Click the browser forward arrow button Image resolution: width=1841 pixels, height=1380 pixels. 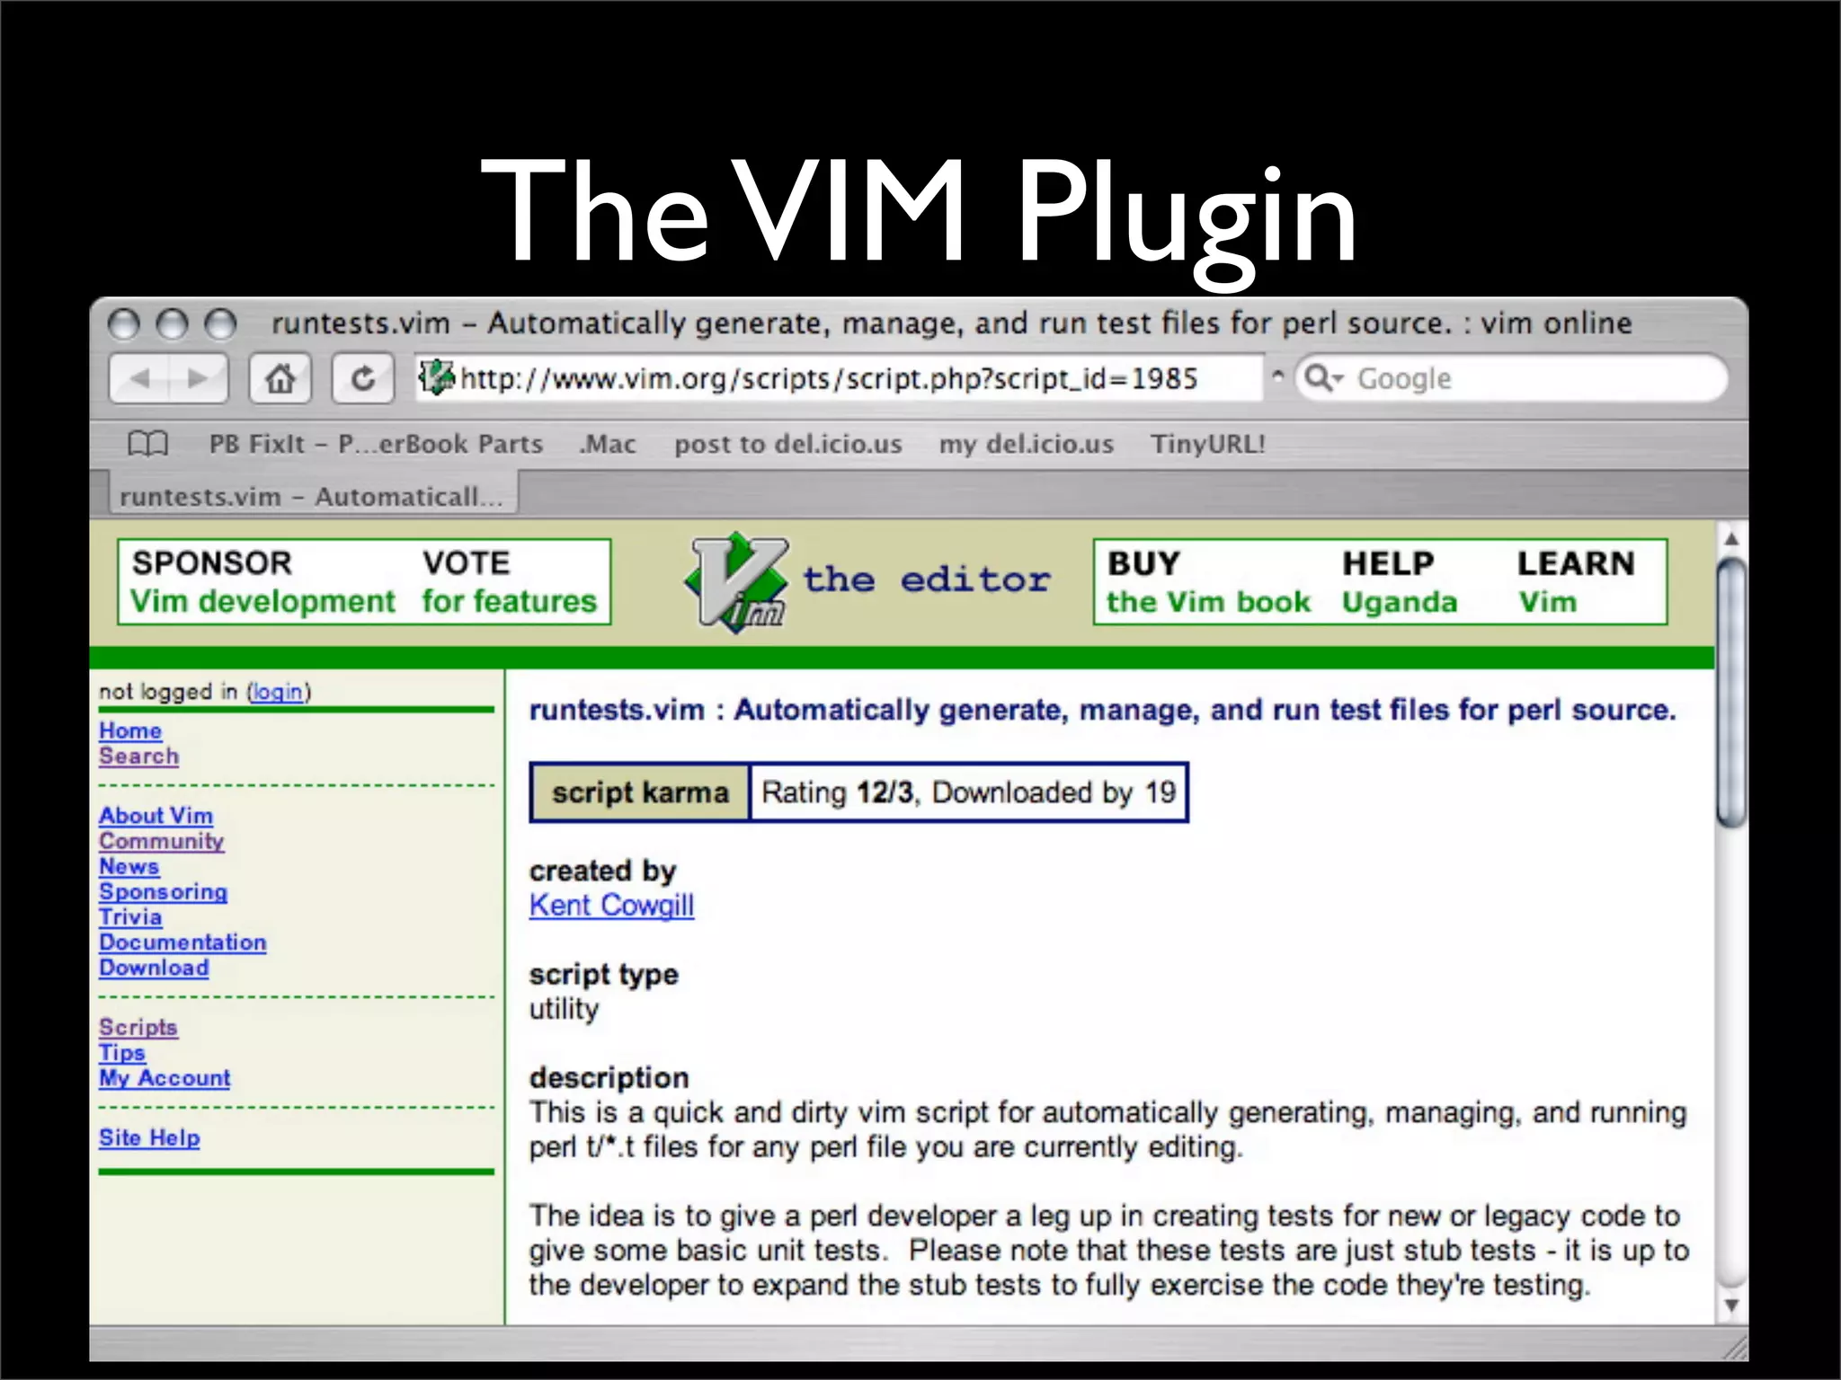coord(198,379)
